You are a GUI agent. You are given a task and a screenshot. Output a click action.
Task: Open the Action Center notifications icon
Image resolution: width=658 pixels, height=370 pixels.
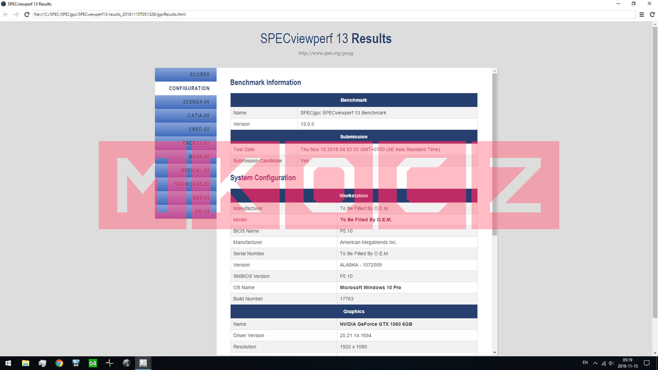tap(647, 363)
